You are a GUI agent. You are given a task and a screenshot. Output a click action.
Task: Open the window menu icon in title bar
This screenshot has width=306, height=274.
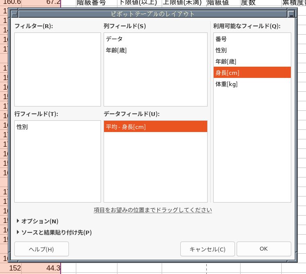tap(14, 14)
